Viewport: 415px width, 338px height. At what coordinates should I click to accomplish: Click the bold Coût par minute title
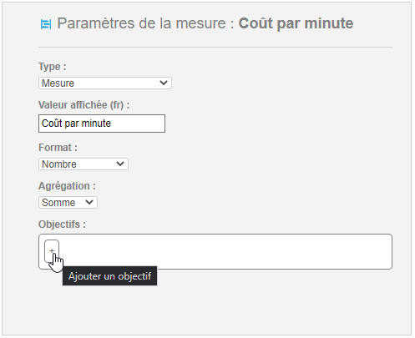tap(296, 23)
